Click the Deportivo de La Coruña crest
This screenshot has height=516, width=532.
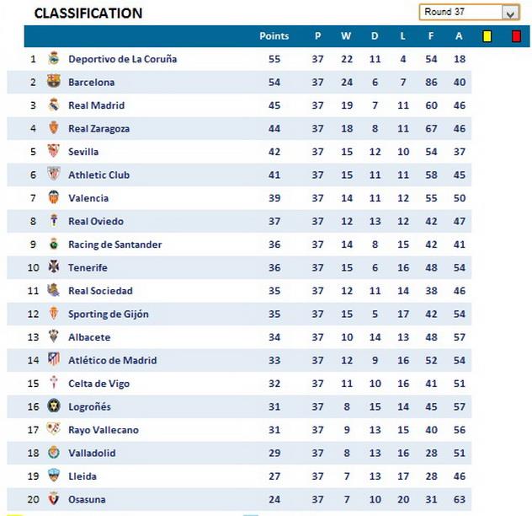(x=54, y=59)
